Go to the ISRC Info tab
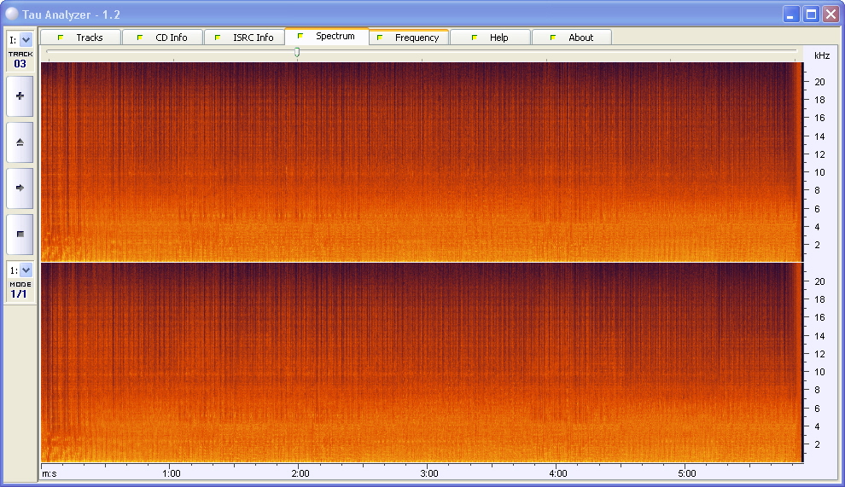This screenshot has height=487, width=845. [244, 38]
